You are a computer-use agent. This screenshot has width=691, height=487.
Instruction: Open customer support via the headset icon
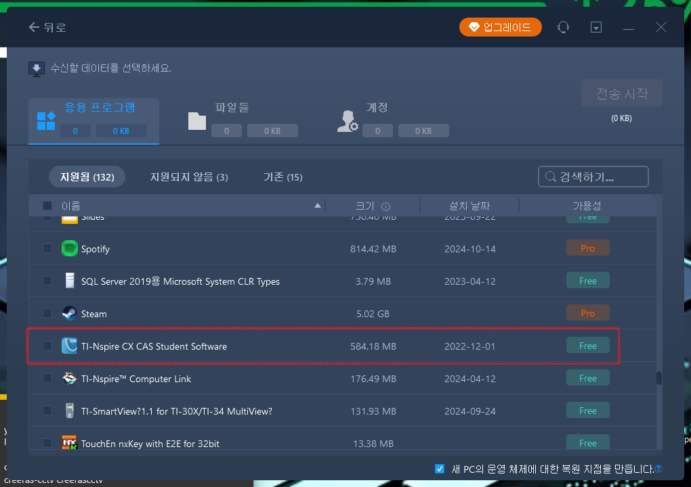tap(563, 27)
